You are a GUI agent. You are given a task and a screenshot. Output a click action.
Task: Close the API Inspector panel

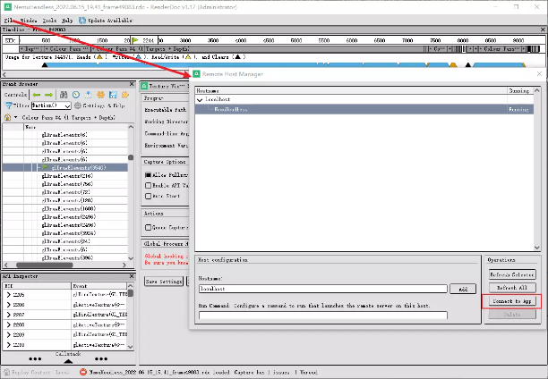coord(132,276)
